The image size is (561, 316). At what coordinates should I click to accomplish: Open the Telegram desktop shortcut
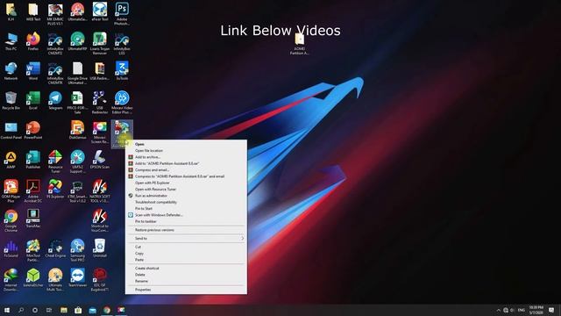(55, 101)
